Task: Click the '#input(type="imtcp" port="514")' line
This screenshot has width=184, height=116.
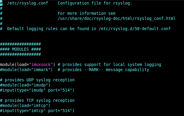Action: 37,111
